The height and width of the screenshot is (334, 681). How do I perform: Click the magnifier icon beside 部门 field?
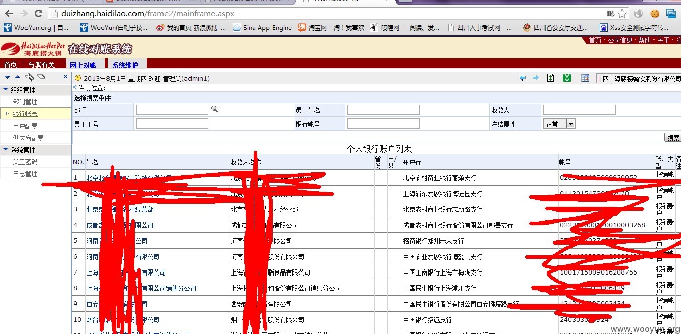[214, 109]
